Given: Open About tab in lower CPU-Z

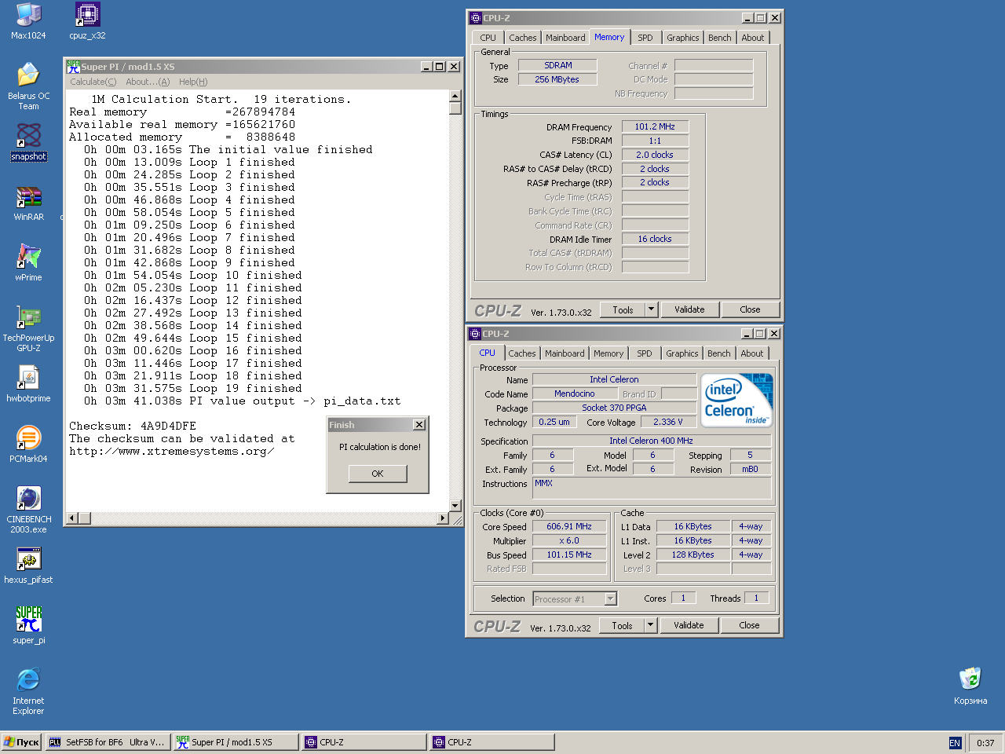Looking at the screenshot, I should [751, 353].
